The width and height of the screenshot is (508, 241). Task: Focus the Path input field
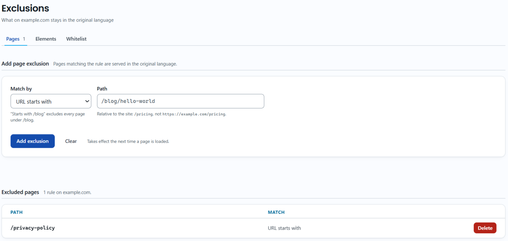180,101
